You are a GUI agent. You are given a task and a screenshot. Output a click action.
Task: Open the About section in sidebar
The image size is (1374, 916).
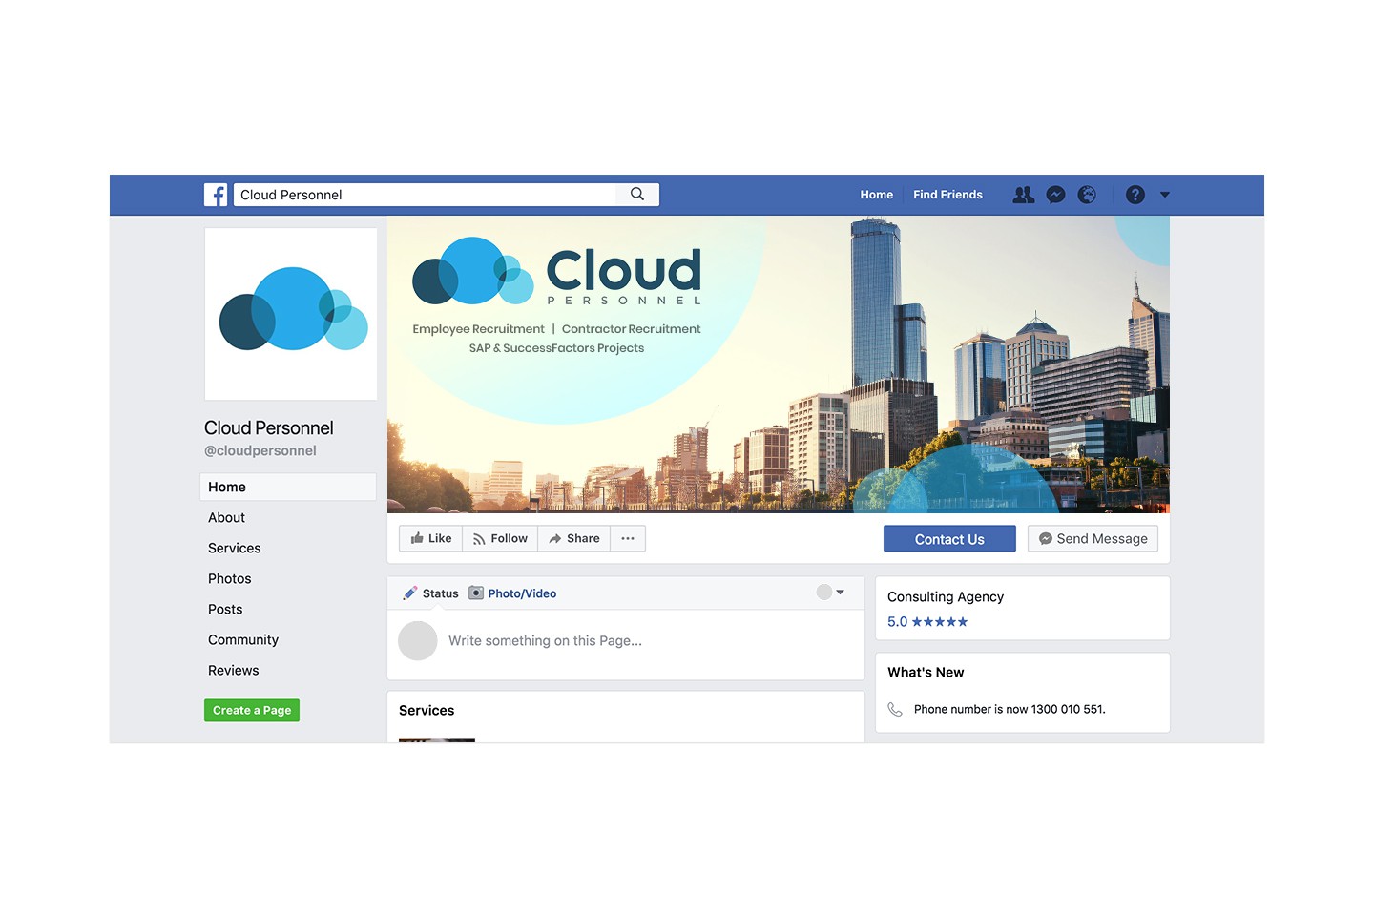(x=227, y=518)
